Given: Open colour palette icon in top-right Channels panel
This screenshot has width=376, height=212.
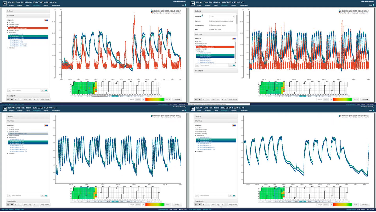Looking at the screenshot, I should pos(234,39).
